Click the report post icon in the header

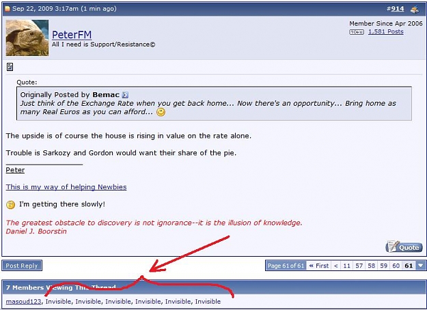(x=415, y=10)
